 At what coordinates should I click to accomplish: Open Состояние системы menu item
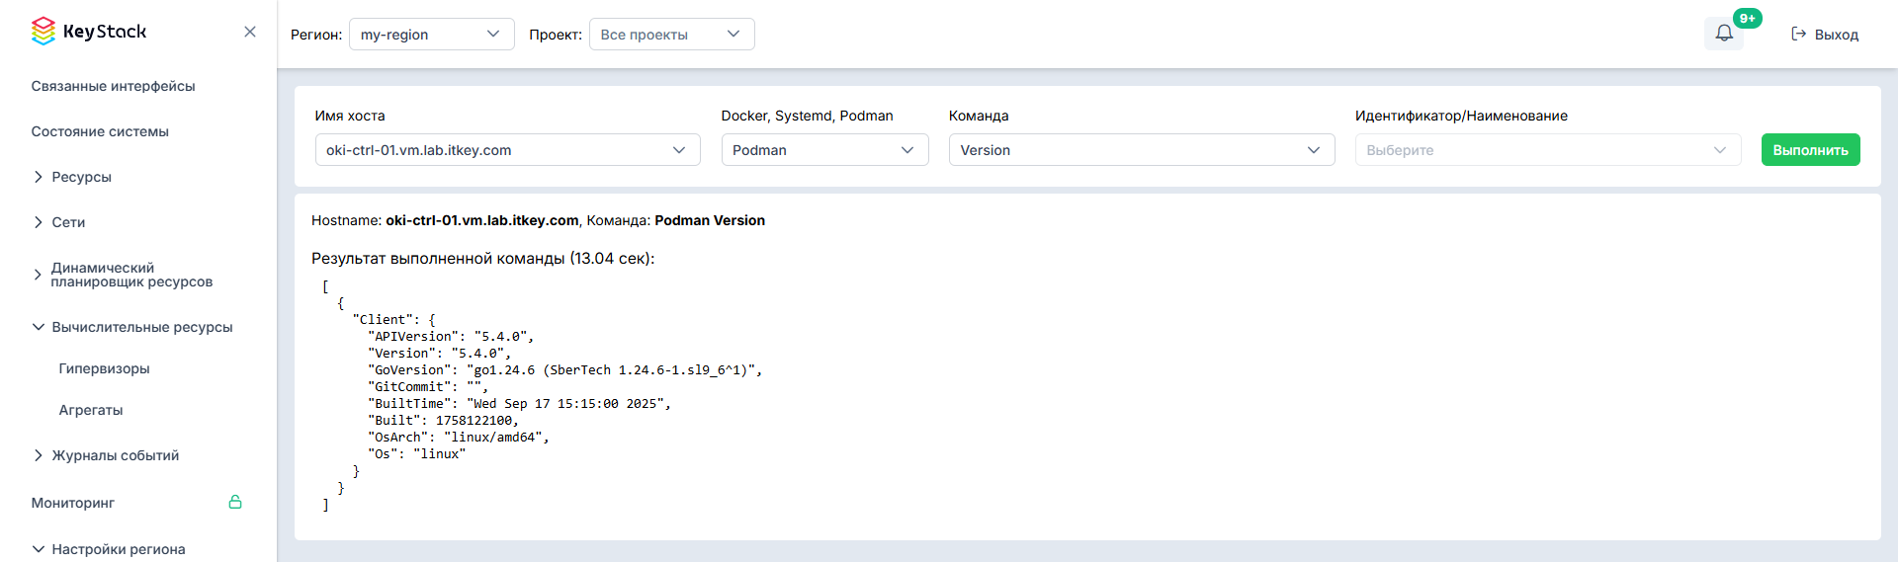coord(100,131)
